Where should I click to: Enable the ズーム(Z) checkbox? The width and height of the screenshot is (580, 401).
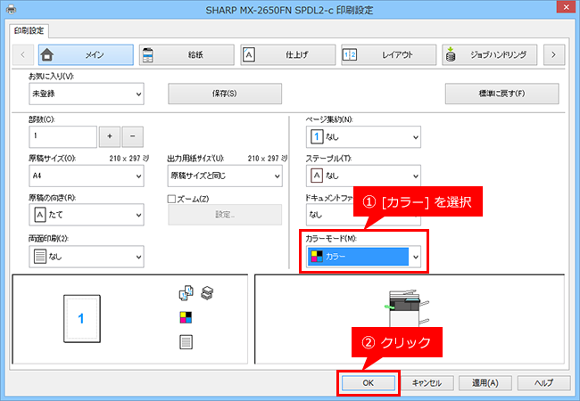pos(171,199)
